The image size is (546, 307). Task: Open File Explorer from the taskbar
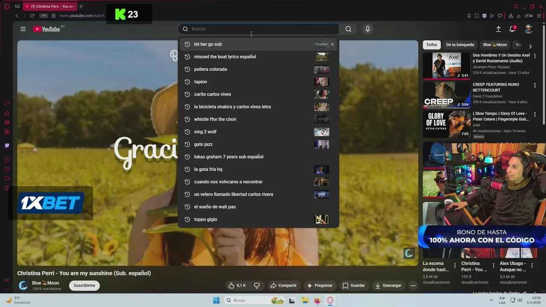[x=304, y=300]
